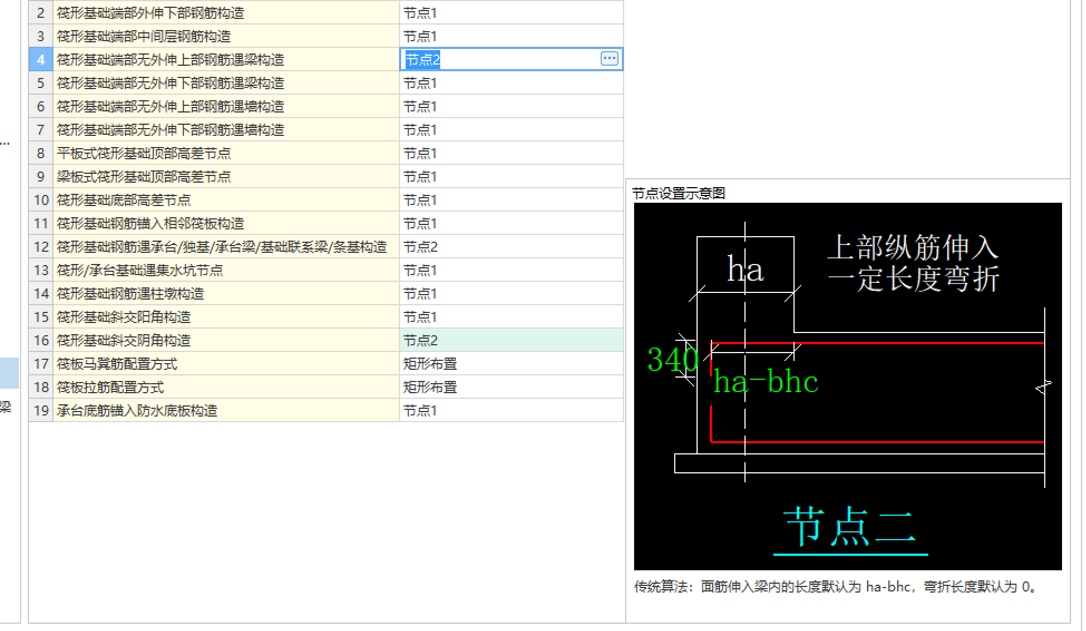Click the green 340 dimension in diagram
This screenshot has width=1086, height=631.
pyautogui.click(x=672, y=359)
